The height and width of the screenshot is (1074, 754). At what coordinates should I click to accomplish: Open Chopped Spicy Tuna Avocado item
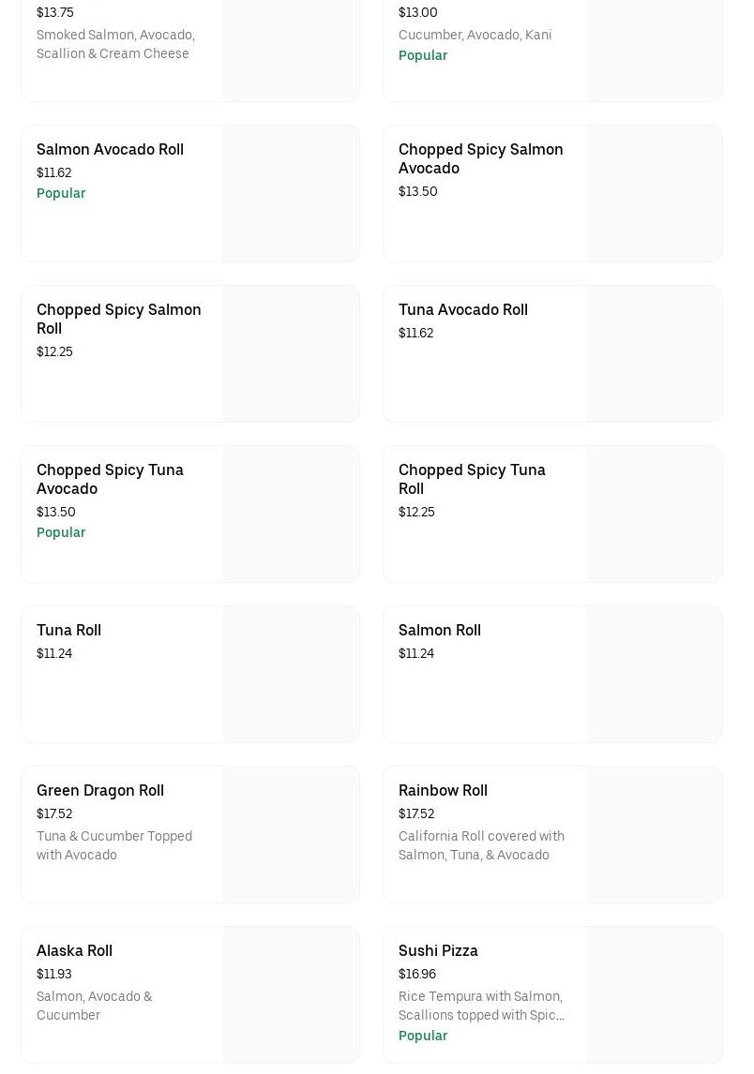[x=110, y=479]
